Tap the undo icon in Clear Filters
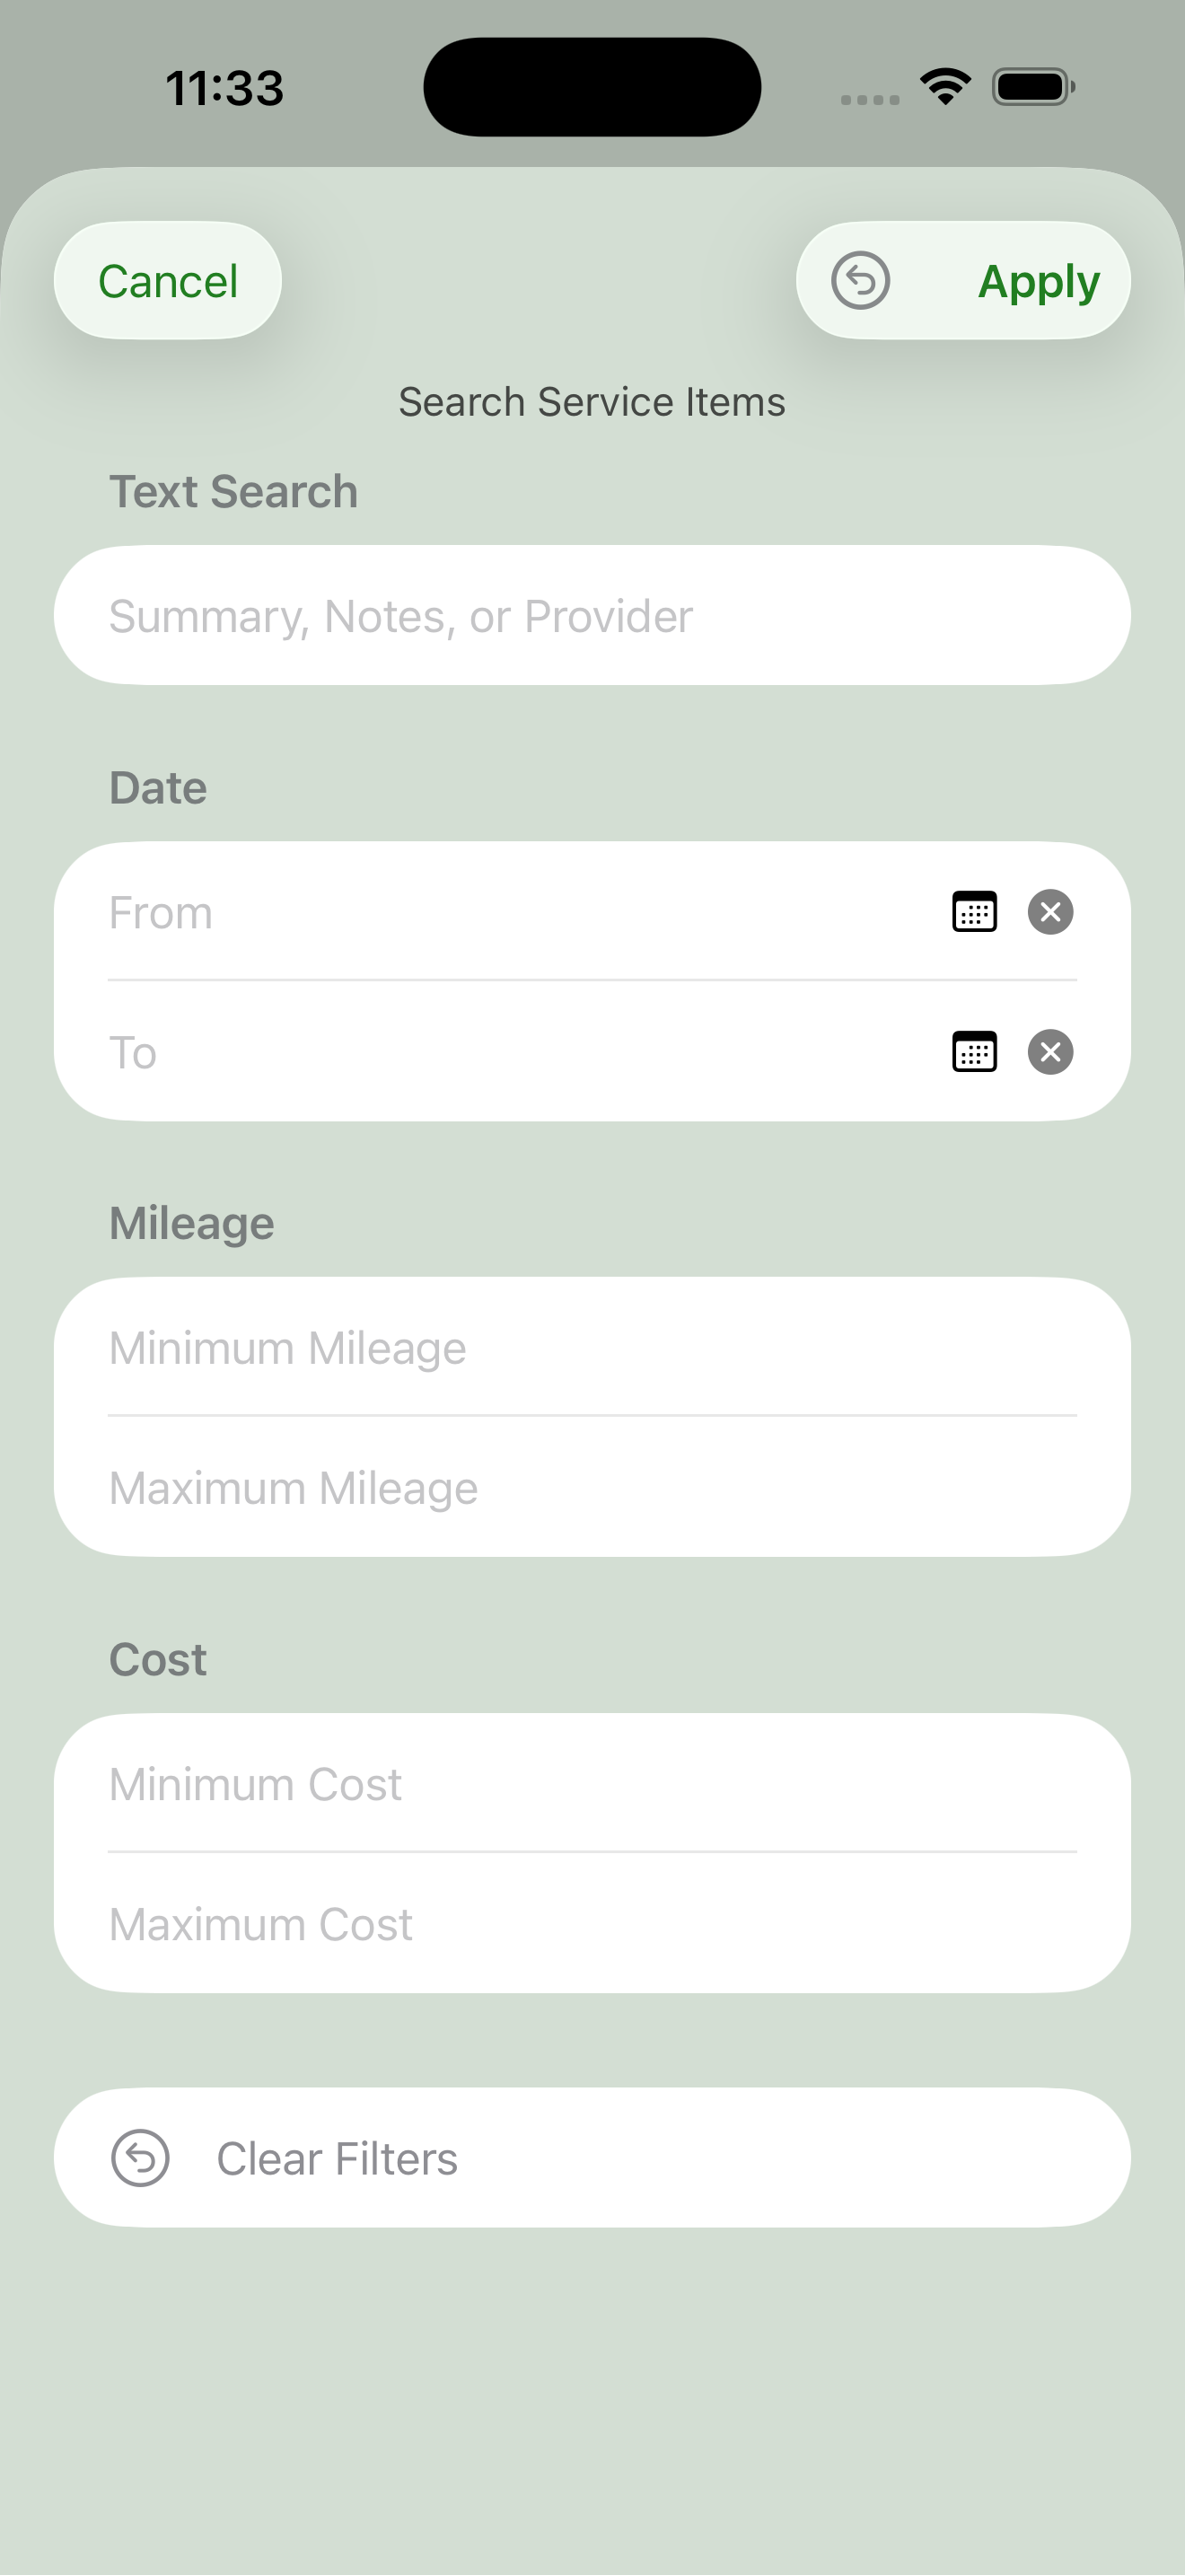The width and height of the screenshot is (1185, 2575). click(x=140, y=2158)
